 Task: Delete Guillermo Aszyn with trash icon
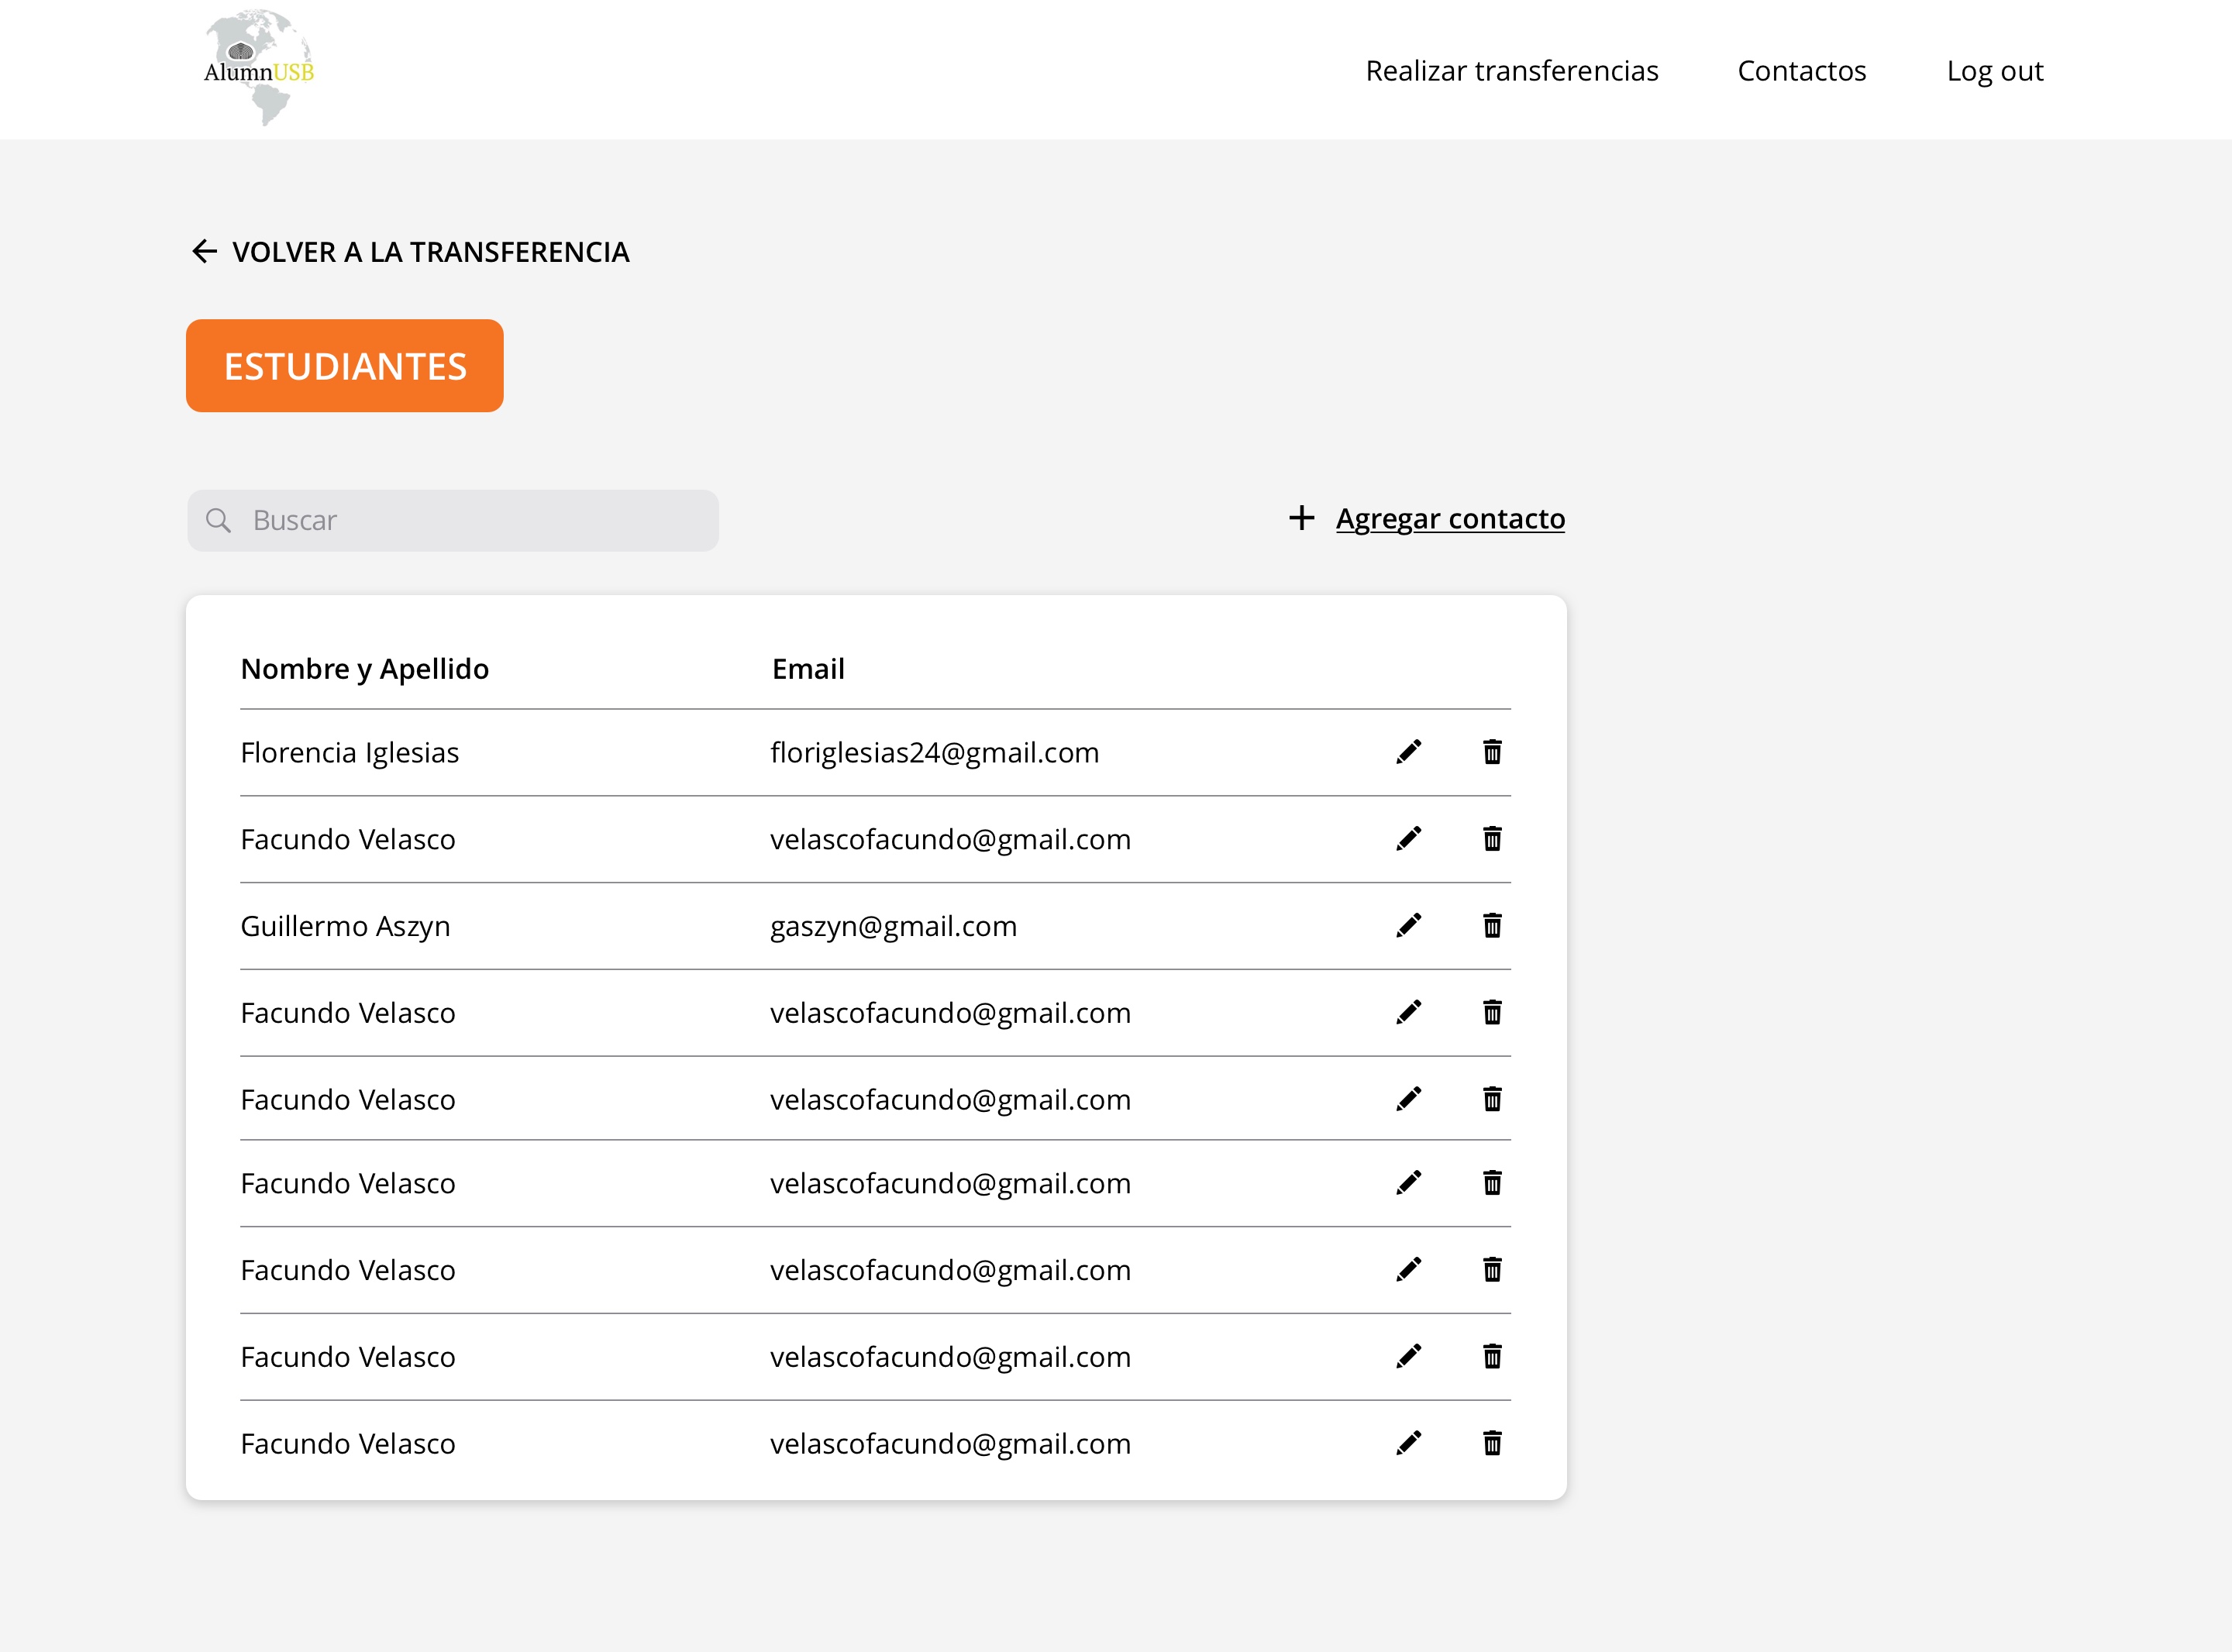click(1492, 926)
